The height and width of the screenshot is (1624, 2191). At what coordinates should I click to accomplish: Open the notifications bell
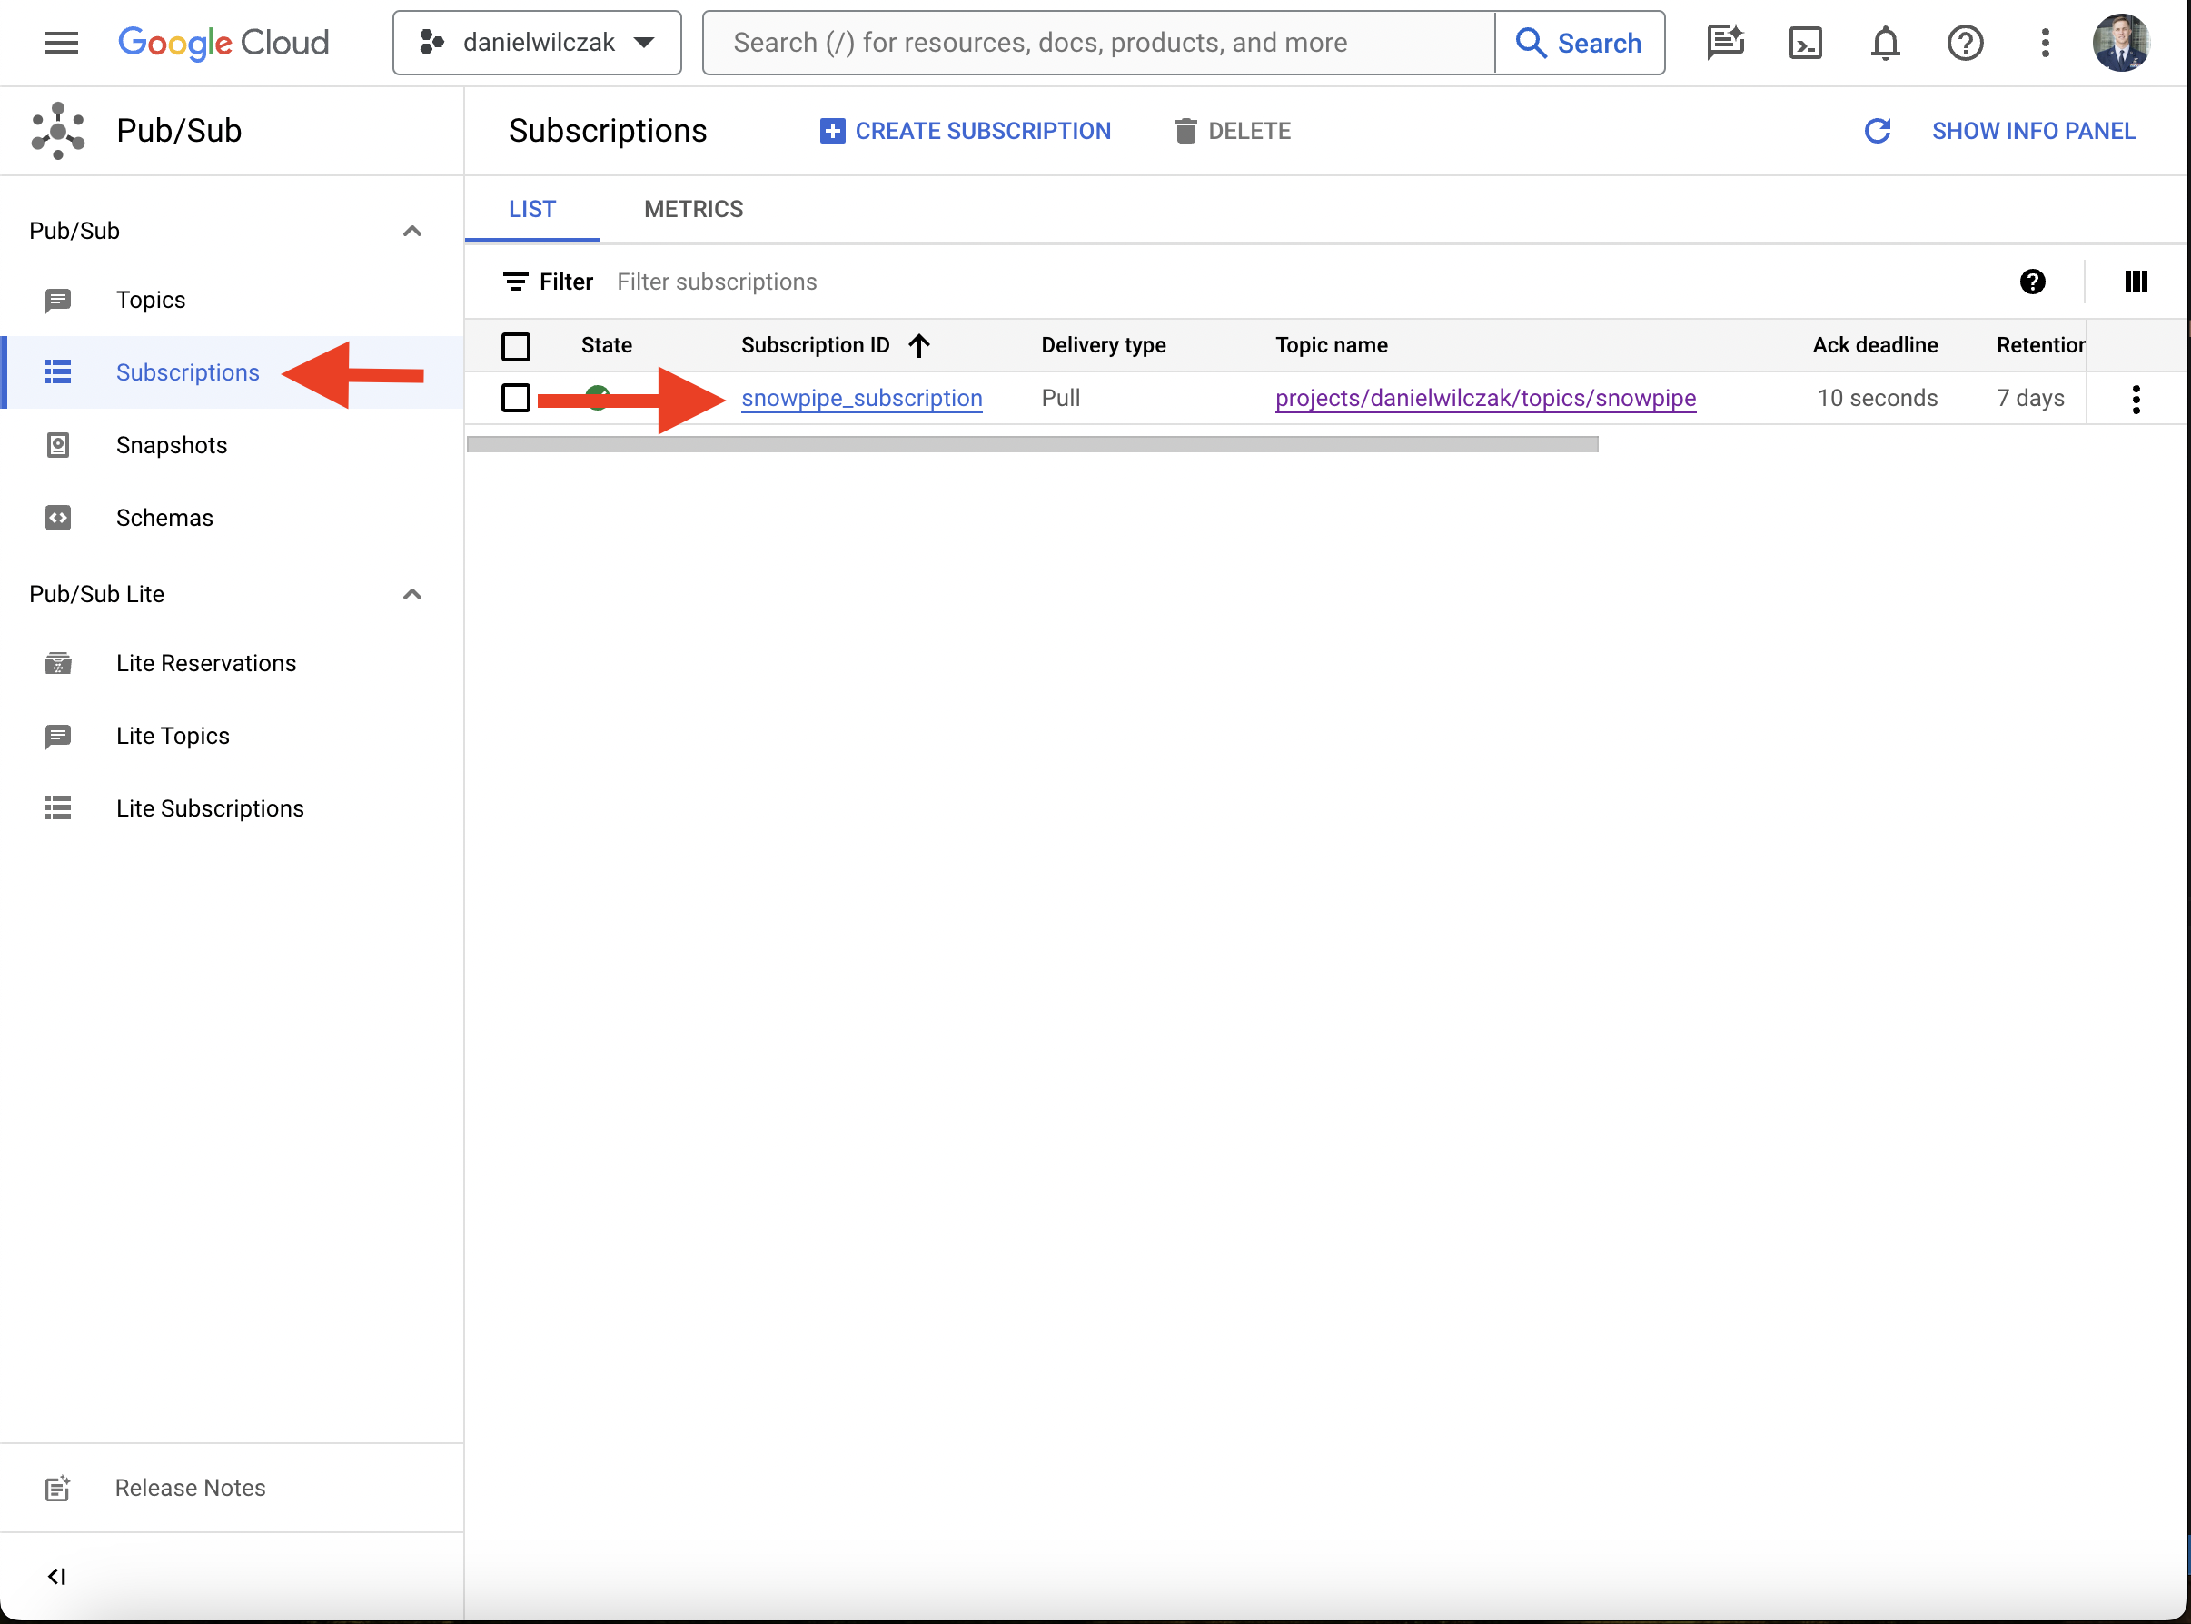pyautogui.click(x=1884, y=44)
